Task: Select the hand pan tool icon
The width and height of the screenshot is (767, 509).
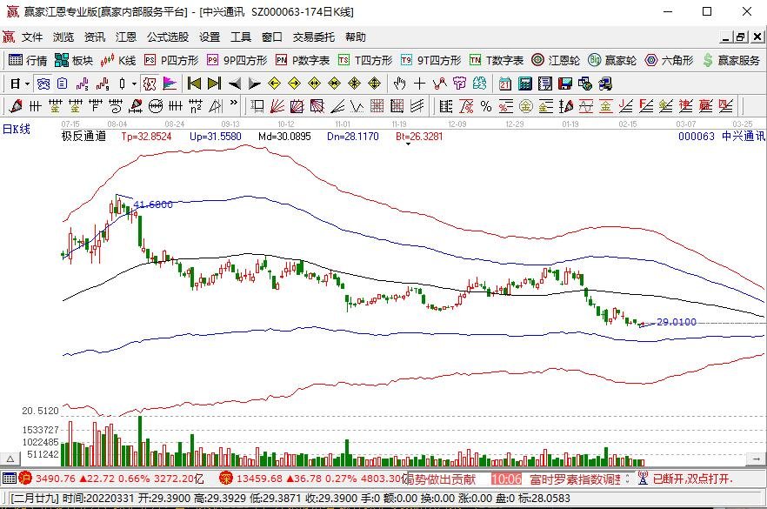Action: (x=400, y=84)
